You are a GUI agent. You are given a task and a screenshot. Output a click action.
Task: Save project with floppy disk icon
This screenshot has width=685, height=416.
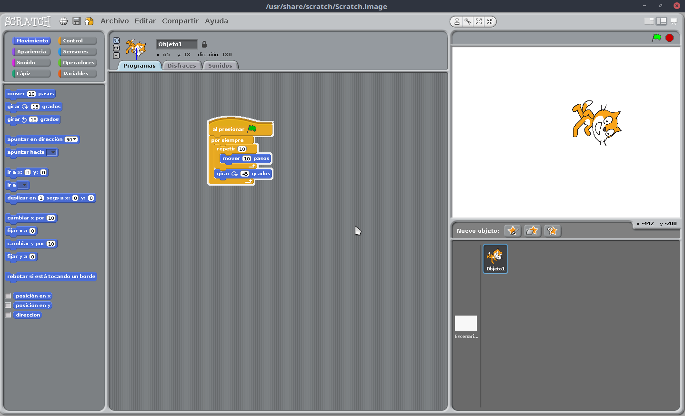point(76,21)
